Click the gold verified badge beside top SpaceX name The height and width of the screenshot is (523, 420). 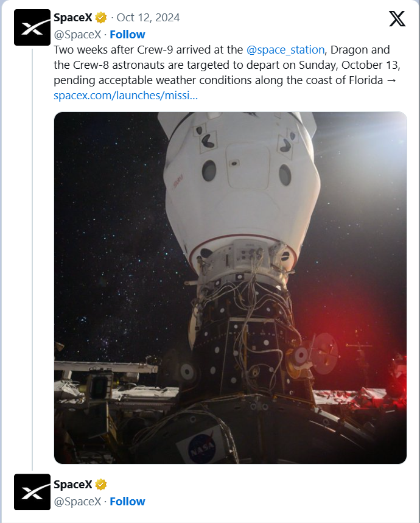point(101,18)
